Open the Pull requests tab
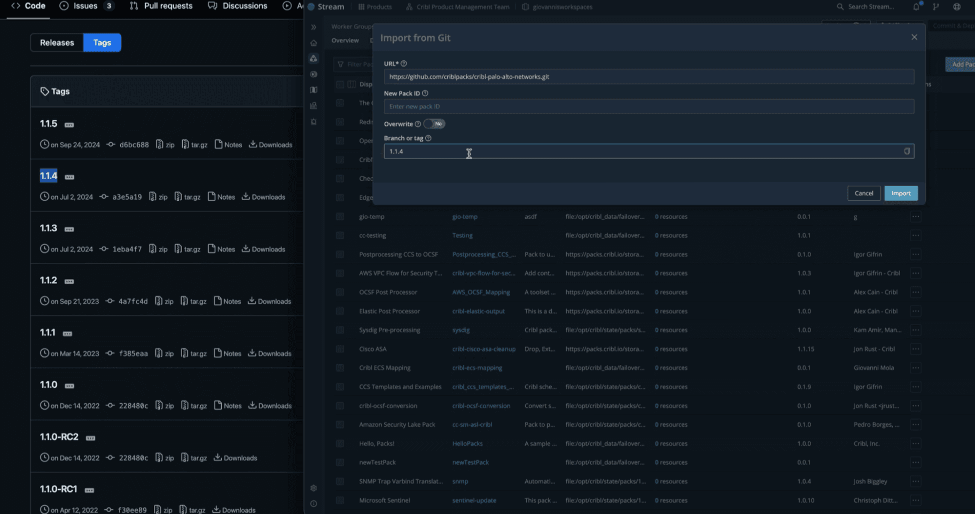 coord(161,6)
